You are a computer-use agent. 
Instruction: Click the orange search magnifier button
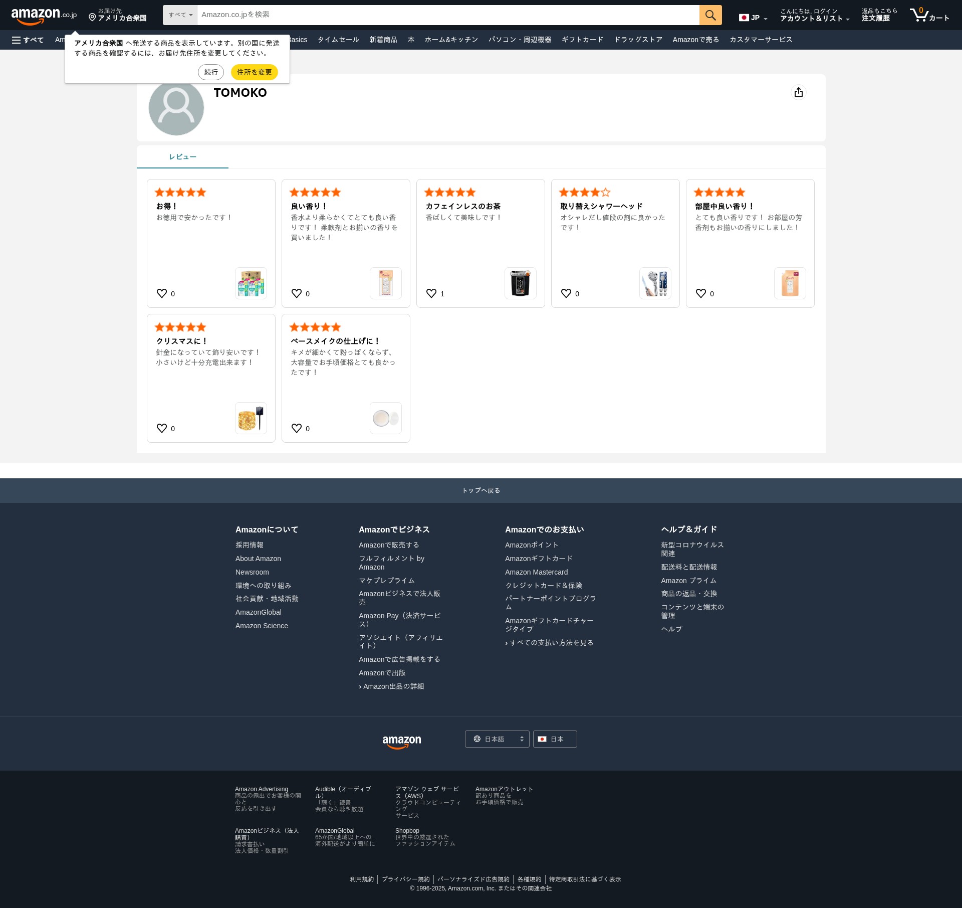(x=710, y=15)
